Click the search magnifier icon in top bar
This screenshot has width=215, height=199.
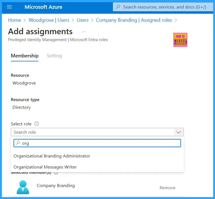[118, 7]
